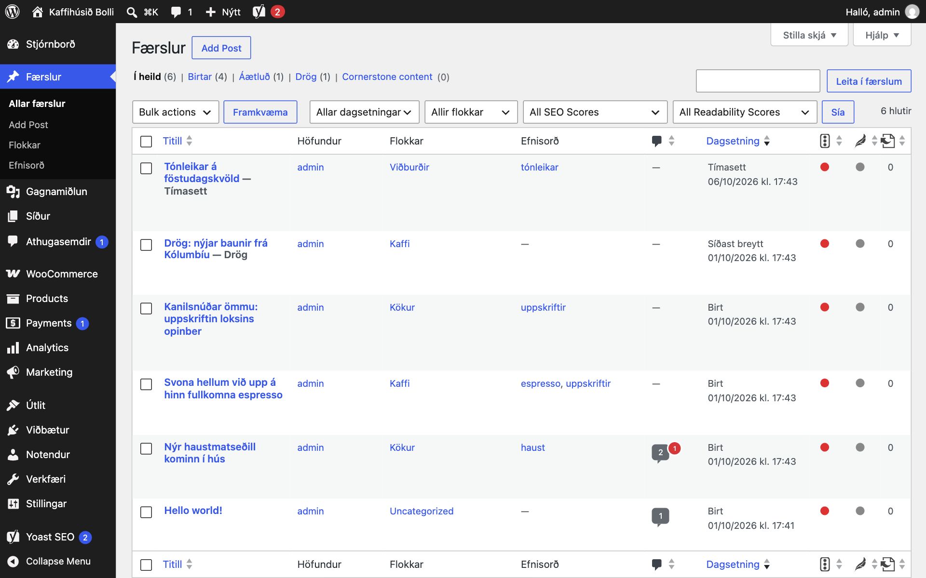Open the All SEO Scores filter
The height and width of the screenshot is (578, 926).
point(595,112)
